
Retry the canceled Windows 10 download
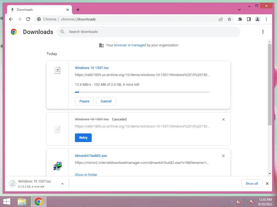tap(83, 138)
